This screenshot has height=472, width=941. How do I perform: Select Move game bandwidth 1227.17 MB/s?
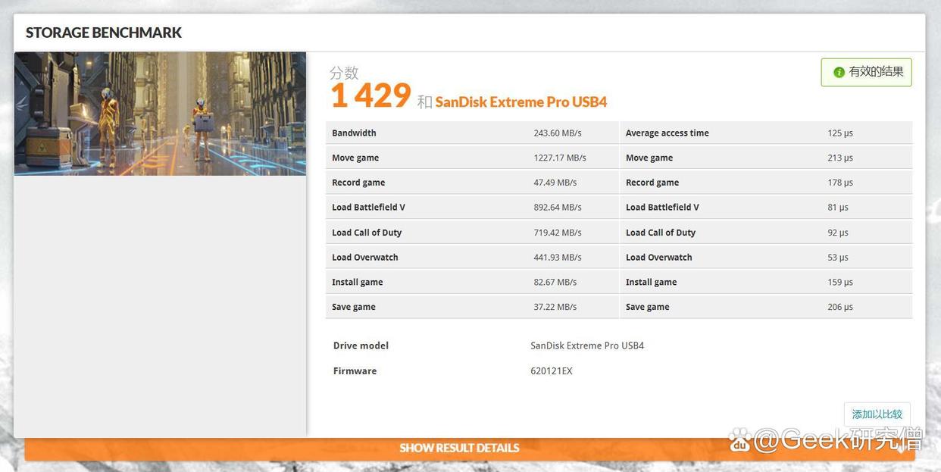560,158
